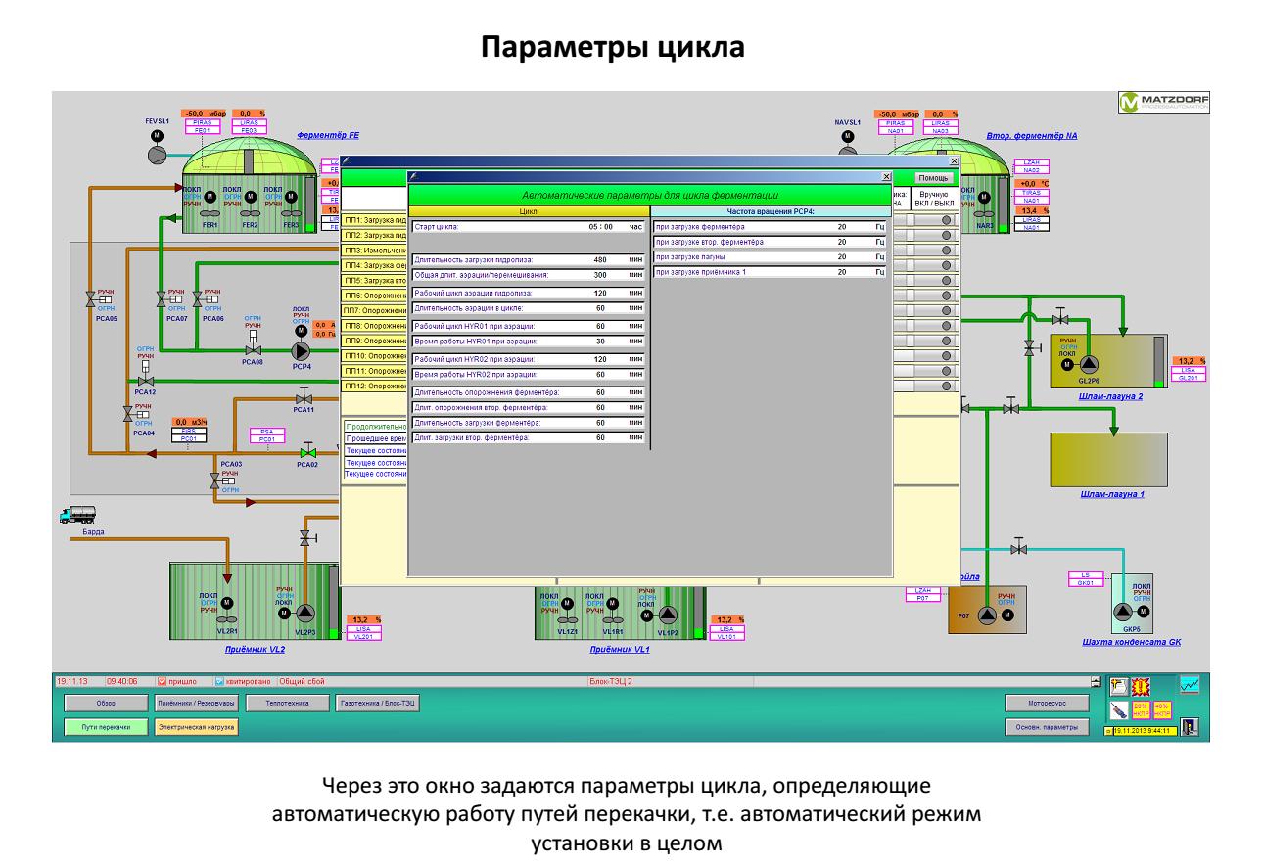Switch to the Теплотехника screen
The height and width of the screenshot is (866, 1263).
(284, 703)
